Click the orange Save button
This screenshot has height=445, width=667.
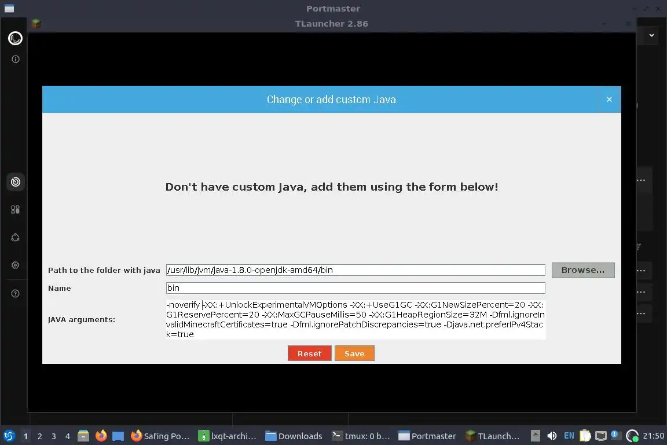click(x=354, y=353)
